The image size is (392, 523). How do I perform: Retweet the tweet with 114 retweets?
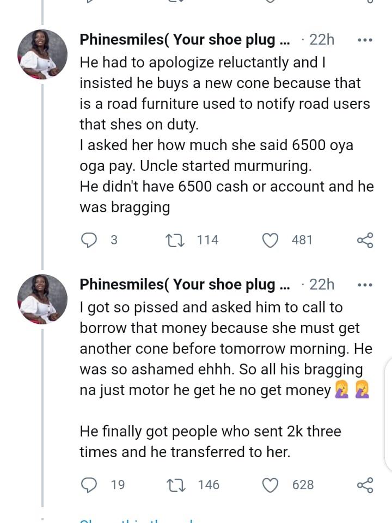point(174,240)
